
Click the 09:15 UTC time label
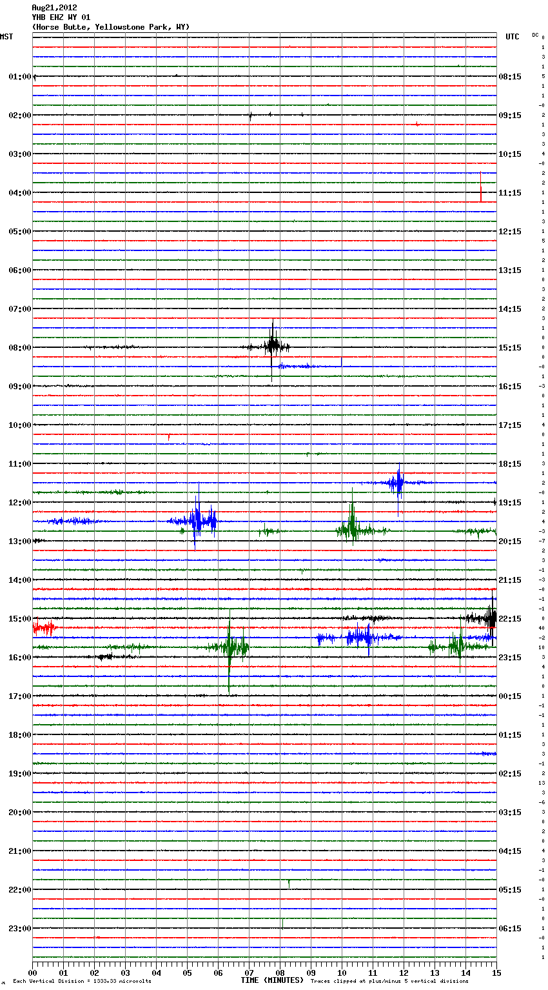click(x=510, y=116)
